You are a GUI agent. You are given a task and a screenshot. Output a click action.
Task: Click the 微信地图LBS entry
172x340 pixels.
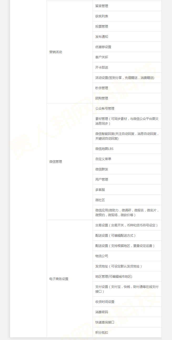127,149
